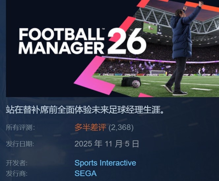Click the stadium scoreboard screen
This screenshot has height=181, width=219.
click(x=152, y=28)
